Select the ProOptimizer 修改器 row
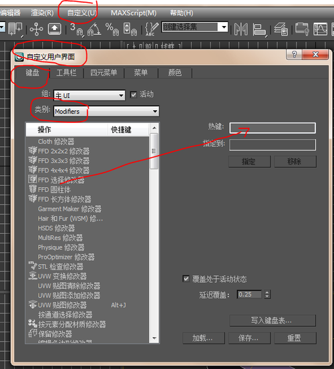The width and height of the screenshot is (334, 369). pyautogui.click(x=88, y=257)
